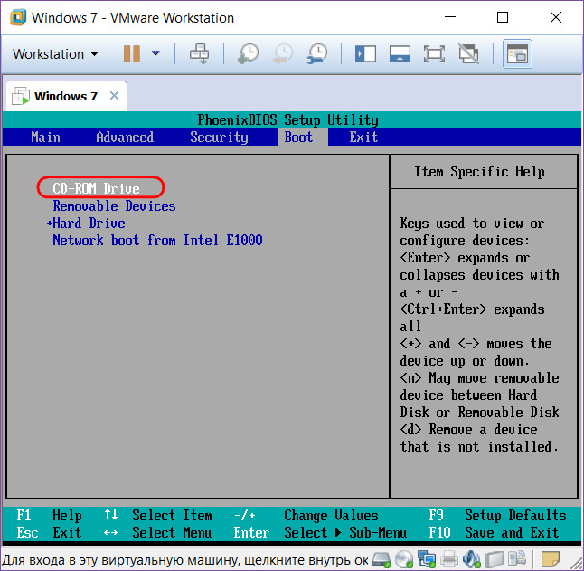Screen dimensions: 584x571
Task: Close the VMware Workstation window
Action: (x=556, y=17)
